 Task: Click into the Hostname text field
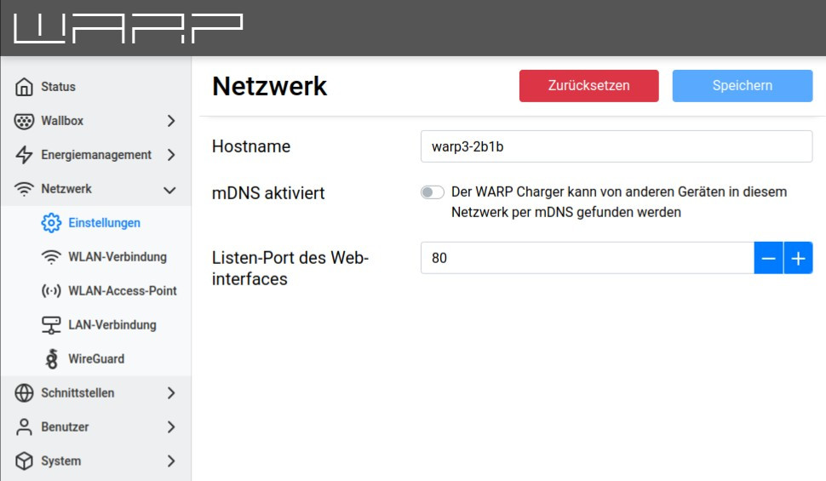pos(616,146)
